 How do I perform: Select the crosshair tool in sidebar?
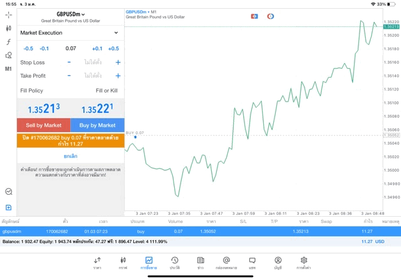click(x=8, y=14)
